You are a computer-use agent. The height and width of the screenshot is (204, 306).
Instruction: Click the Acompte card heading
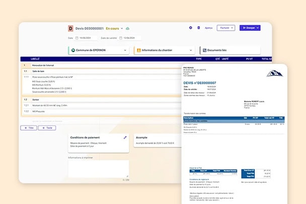[x=141, y=138]
